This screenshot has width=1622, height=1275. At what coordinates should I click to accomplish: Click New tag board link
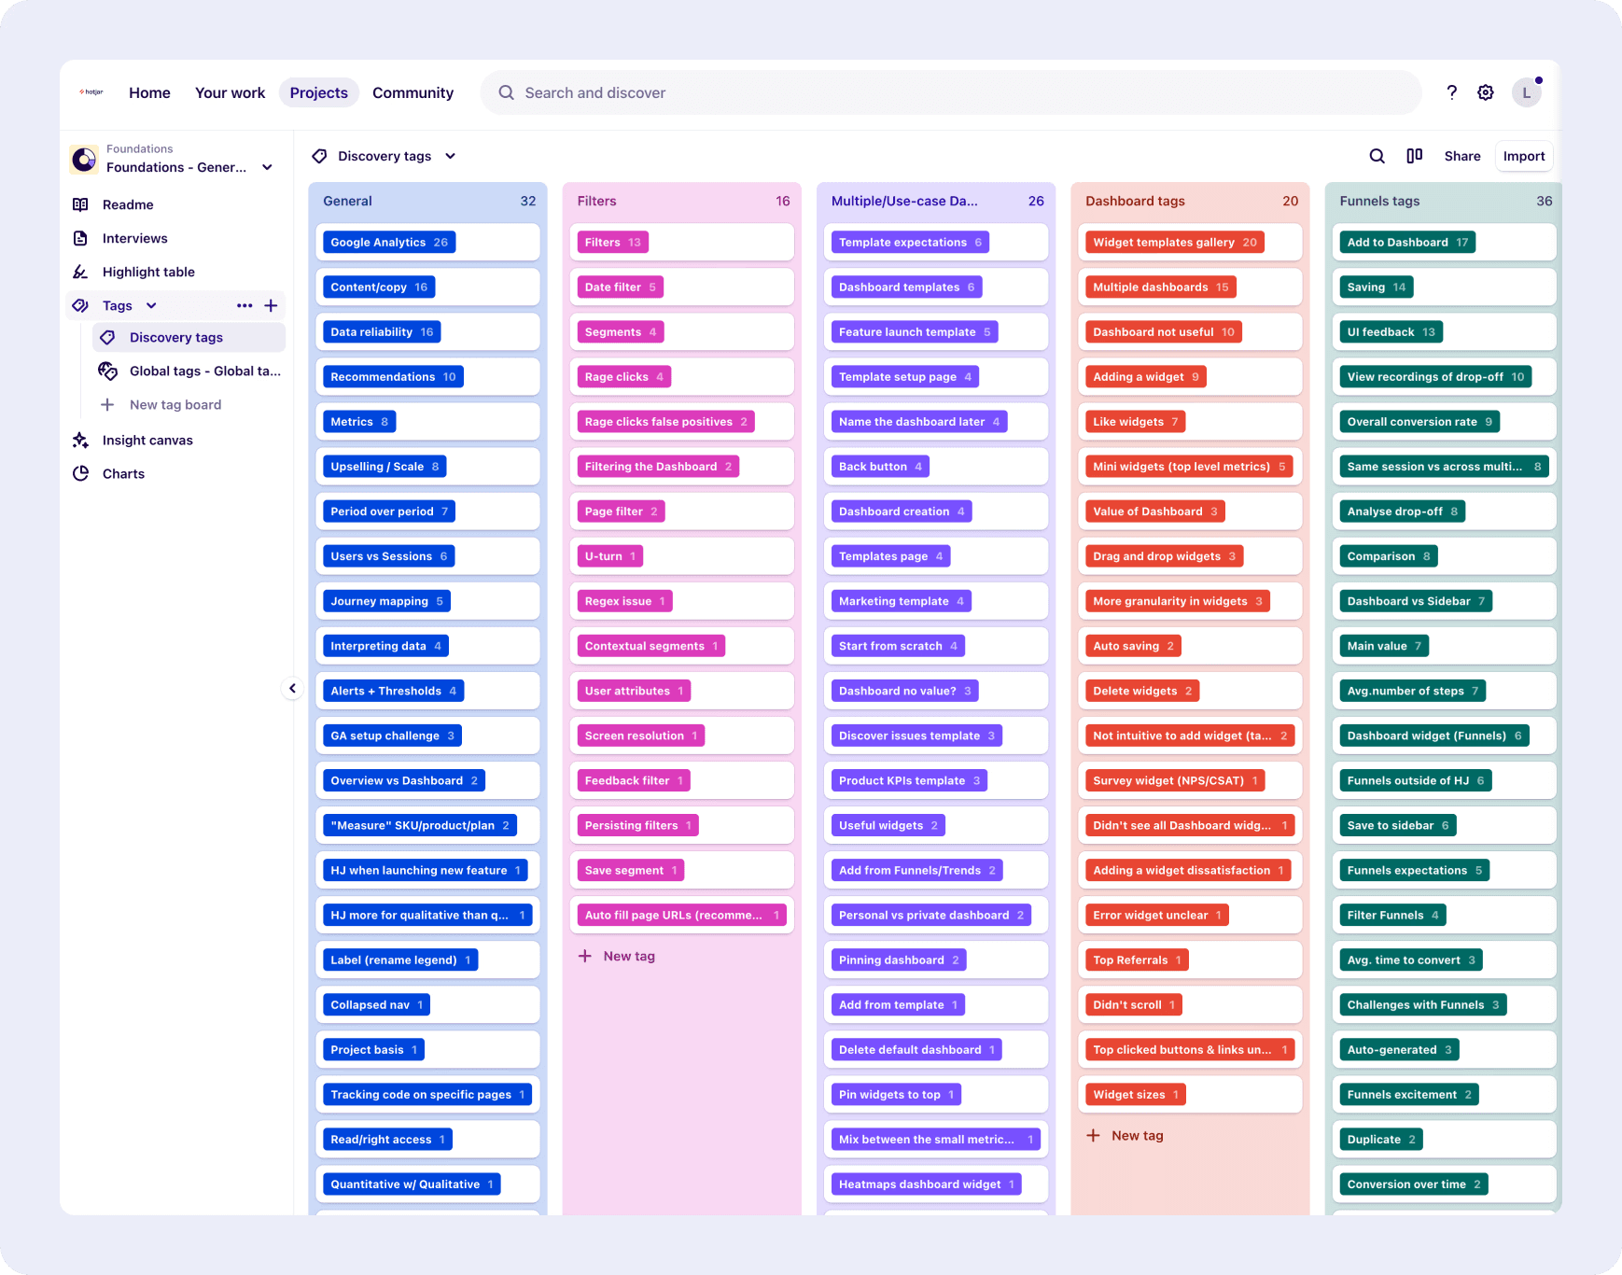[x=175, y=404]
